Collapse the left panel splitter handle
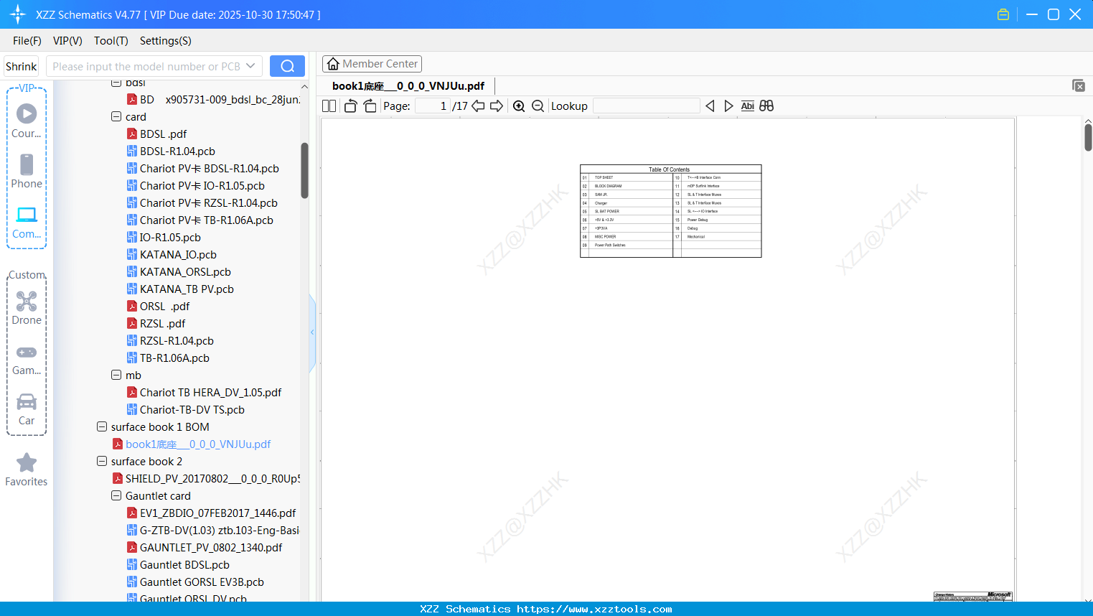The image size is (1093, 616). (312, 332)
